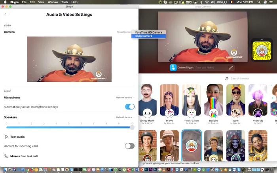The height and width of the screenshot is (173, 277).
Task: Click the Snap Camera live preview image
Action: click(x=203, y=37)
